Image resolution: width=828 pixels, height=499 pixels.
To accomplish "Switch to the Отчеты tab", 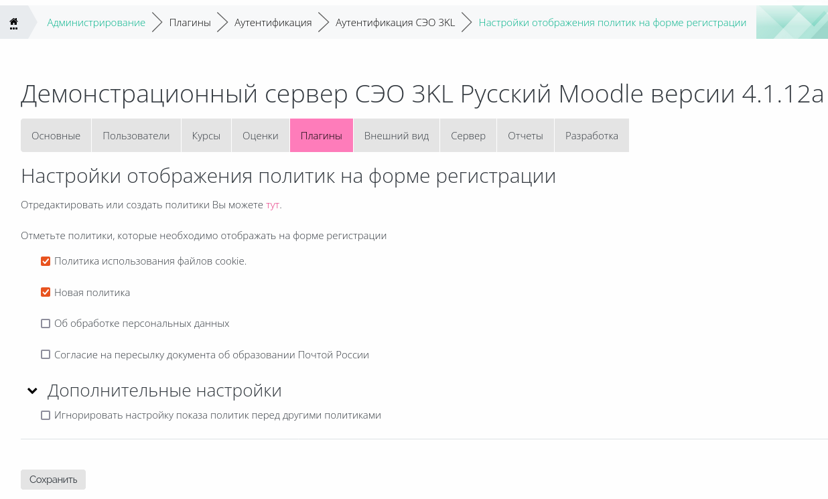I will tap(525, 135).
